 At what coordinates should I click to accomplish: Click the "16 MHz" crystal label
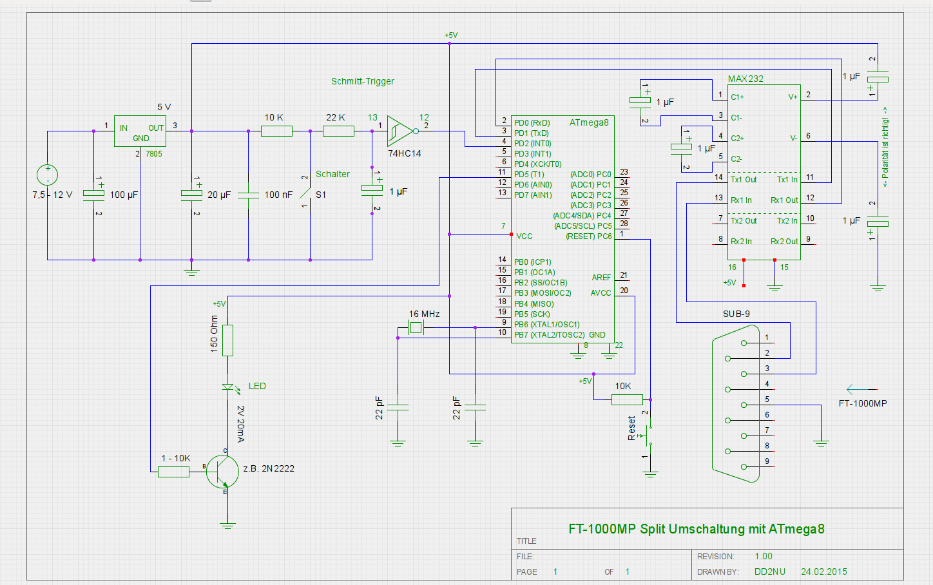pyautogui.click(x=424, y=314)
